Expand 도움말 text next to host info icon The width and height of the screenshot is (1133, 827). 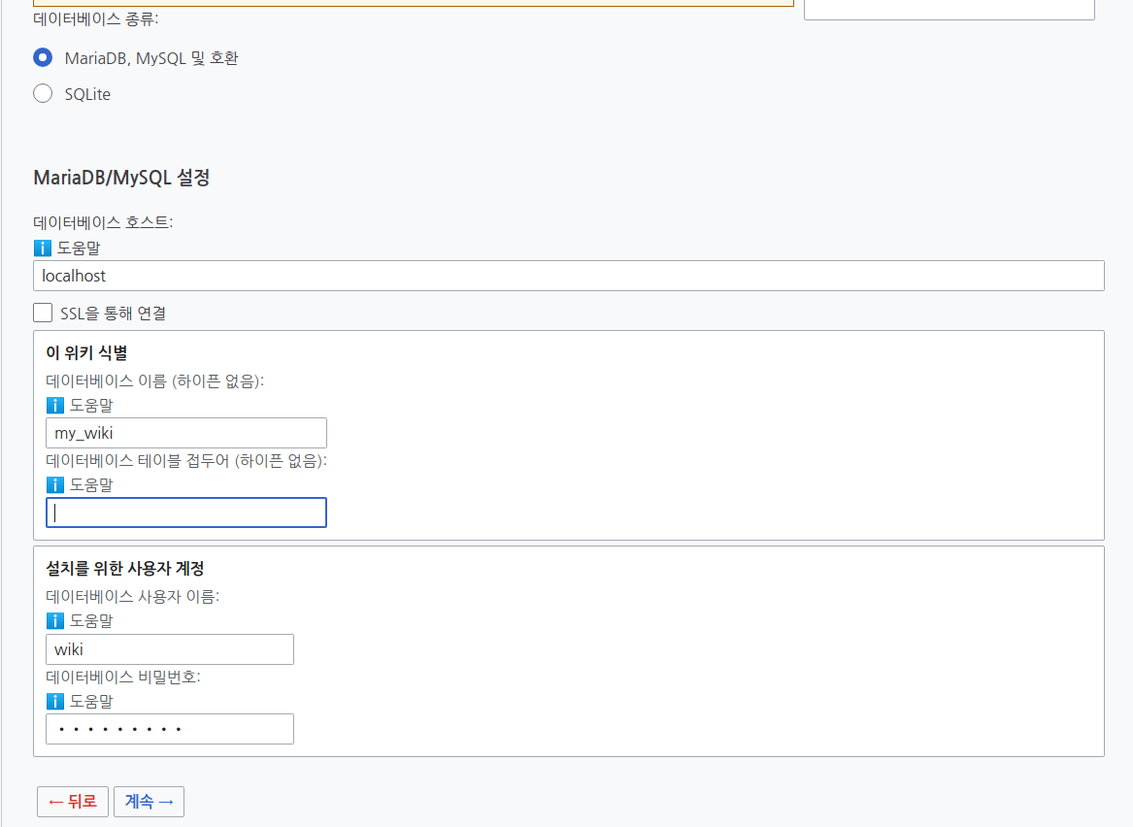(x=79, y=248)
